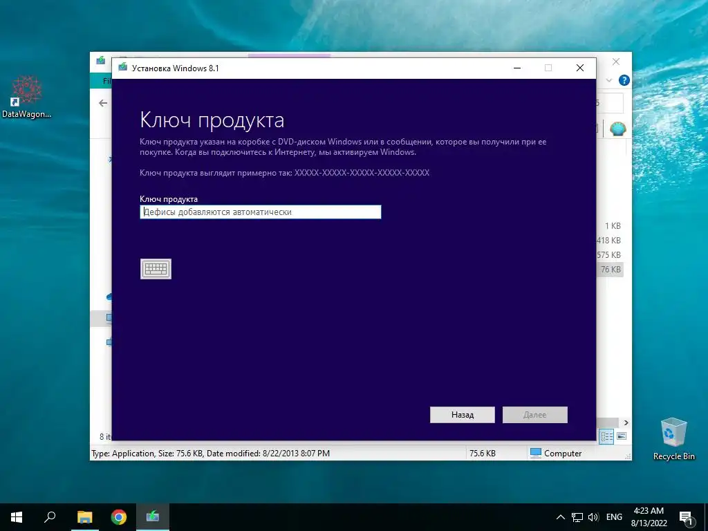Click Explorer help question mark icon
Screen dimensions: 708x531
point(624,80)
